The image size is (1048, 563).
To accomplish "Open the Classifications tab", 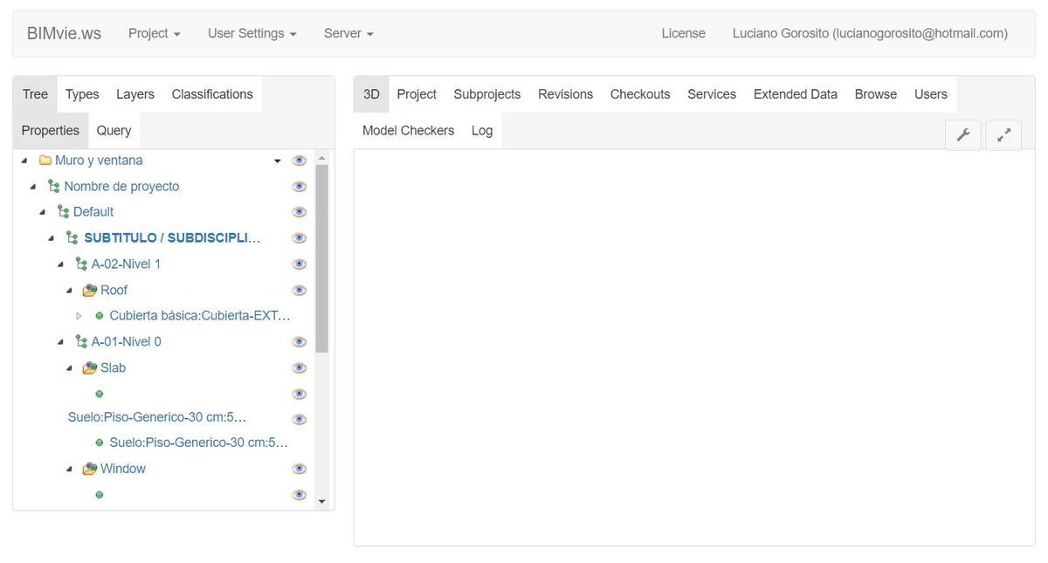I will tap(212, 94).
